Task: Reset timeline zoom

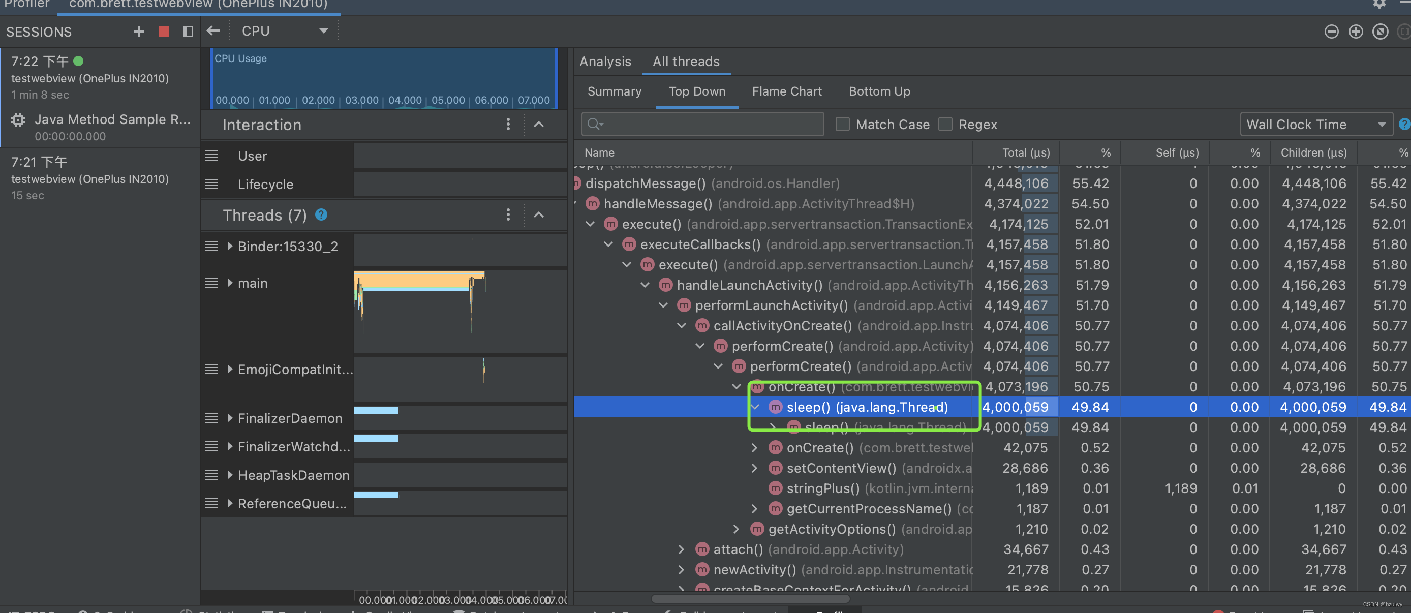Action: point(1380,32)
